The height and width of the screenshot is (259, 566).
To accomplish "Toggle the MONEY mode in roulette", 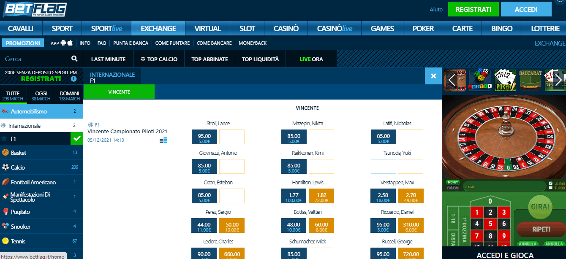I will click(x=453, y=182).
